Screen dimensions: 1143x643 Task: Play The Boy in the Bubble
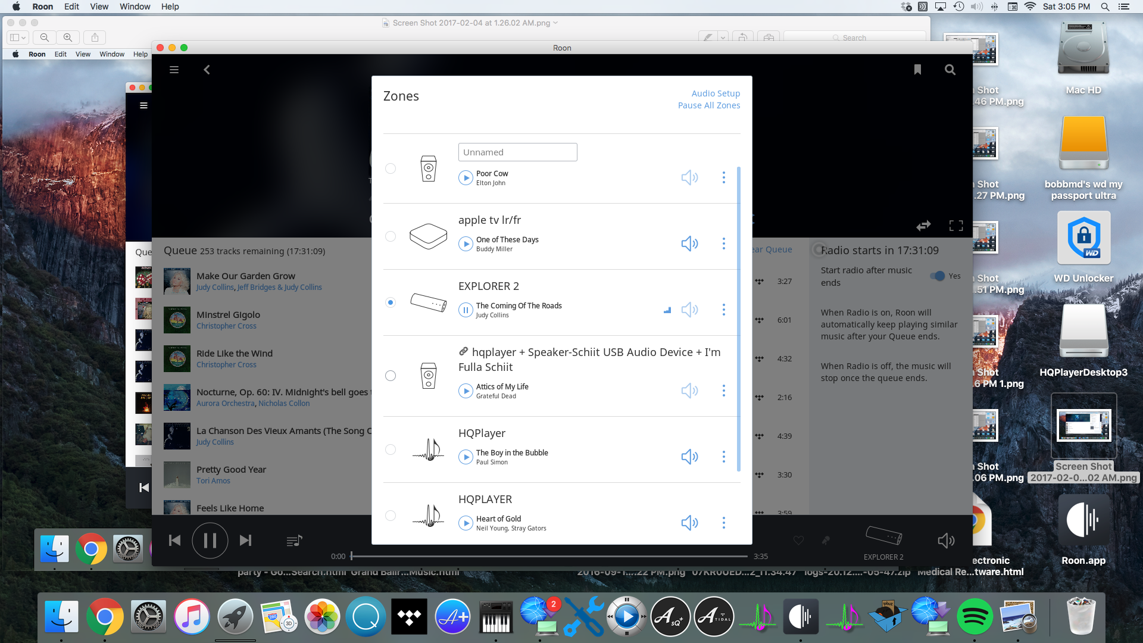click(x=466, y=457)
